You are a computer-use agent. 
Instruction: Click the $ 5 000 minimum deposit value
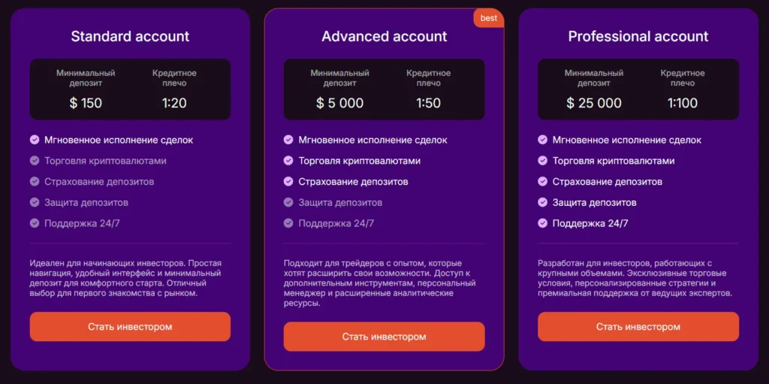coord(339,103)
